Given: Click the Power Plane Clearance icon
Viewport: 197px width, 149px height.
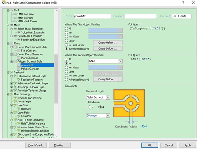Looking at the screenshot, I should [x=15, y=54].
